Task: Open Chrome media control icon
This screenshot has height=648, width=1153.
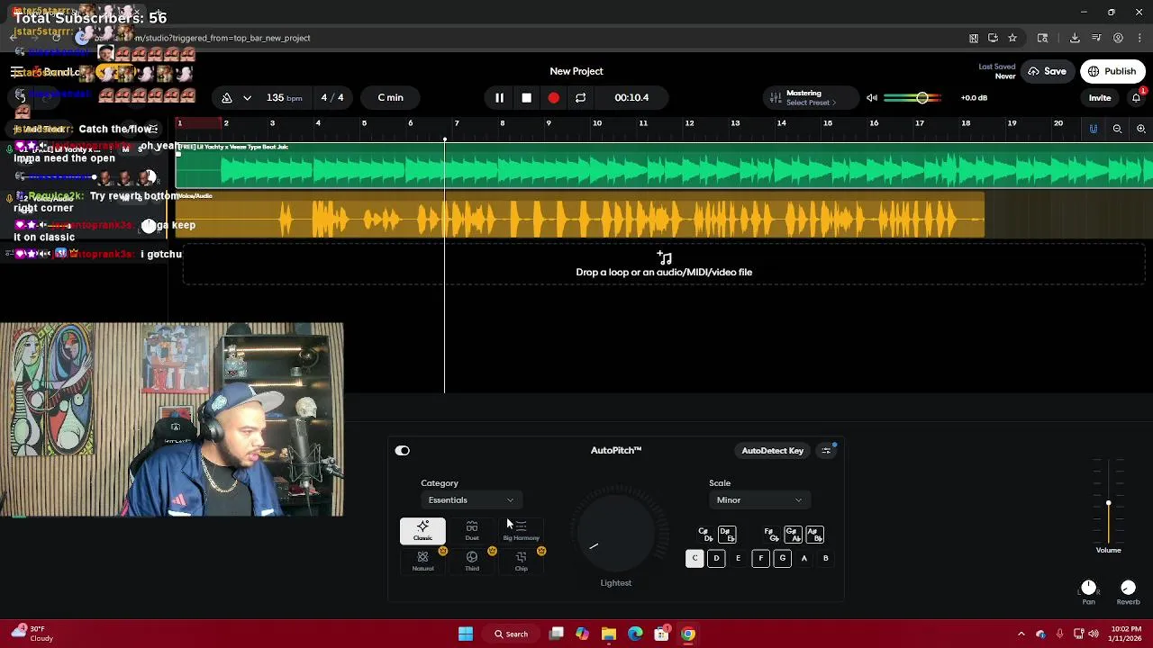Action: point(1096,38)
